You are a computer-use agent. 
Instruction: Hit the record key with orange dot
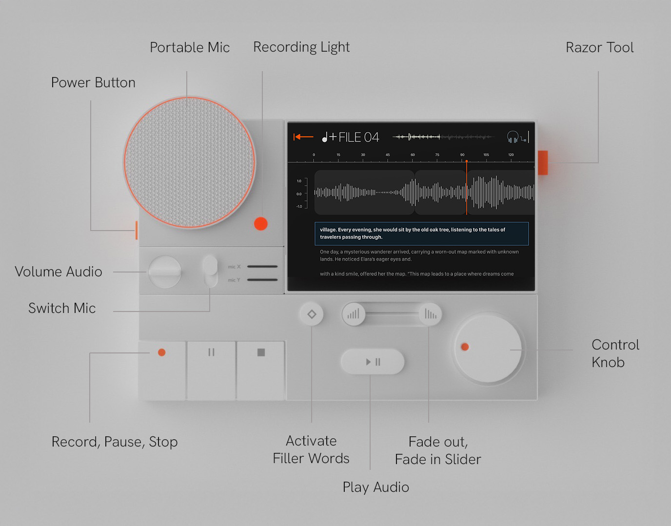pos(162,370)
